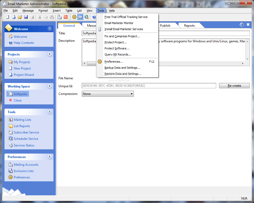Choose Email Marketer Monitor menu entry

[127, 23]
